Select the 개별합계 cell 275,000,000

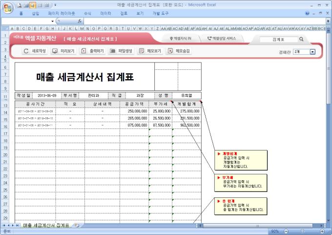coord(187,111)
